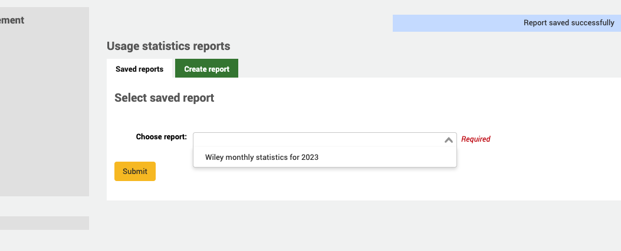The width and height of the screenshot is (621, 251).
Task: Click the Choose report field label
Action: pos(161,137)
